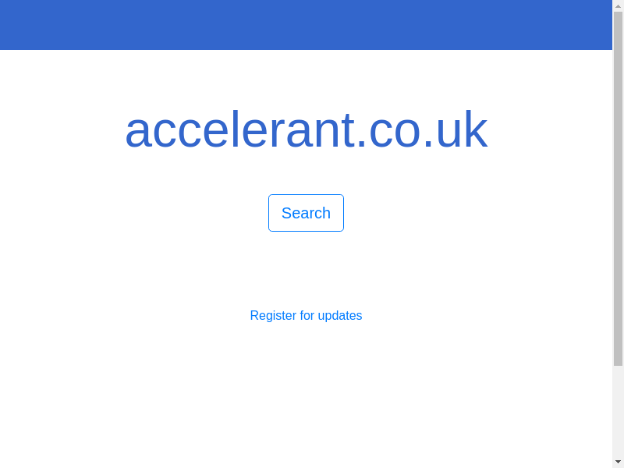Click white space between header and domain title
Screen dimensions: 624x468
pyautogui.click(x=306, y=77)
